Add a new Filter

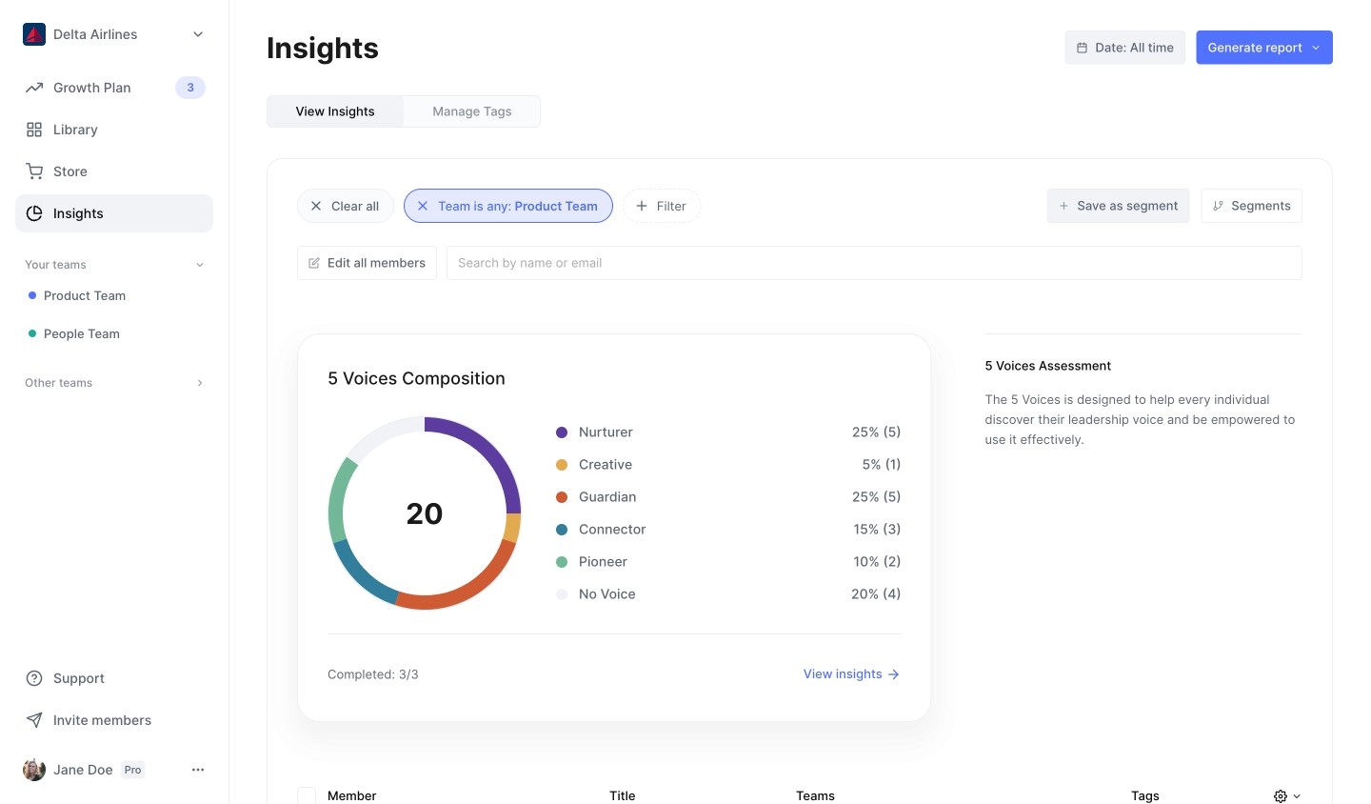pos(662,206)
